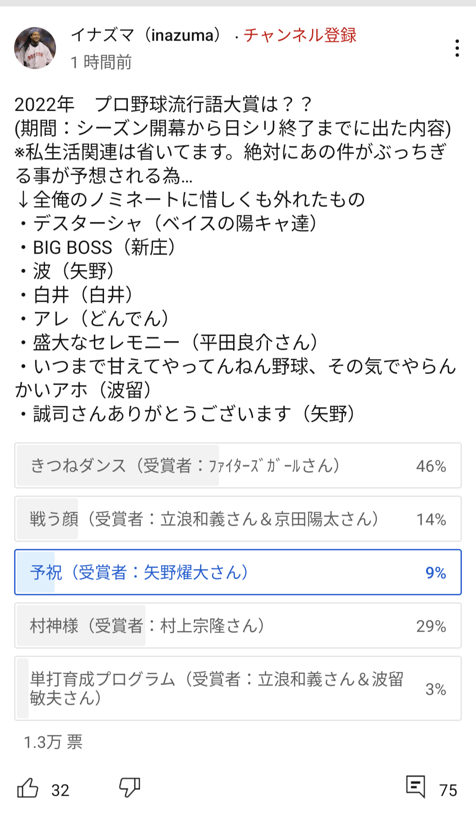Tap the イナズマ channel profile picture
This screenshot has width=476, height=813.
(x=35, y=48)
